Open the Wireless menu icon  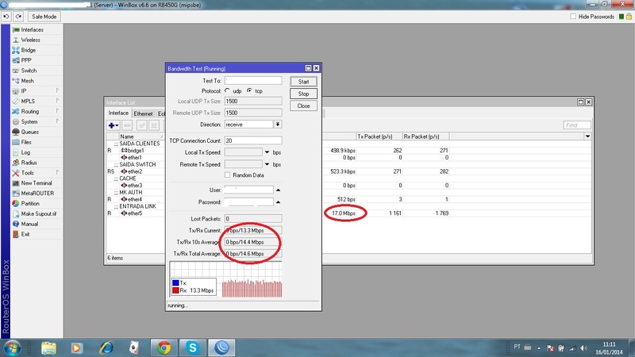[x=16, y=40]
